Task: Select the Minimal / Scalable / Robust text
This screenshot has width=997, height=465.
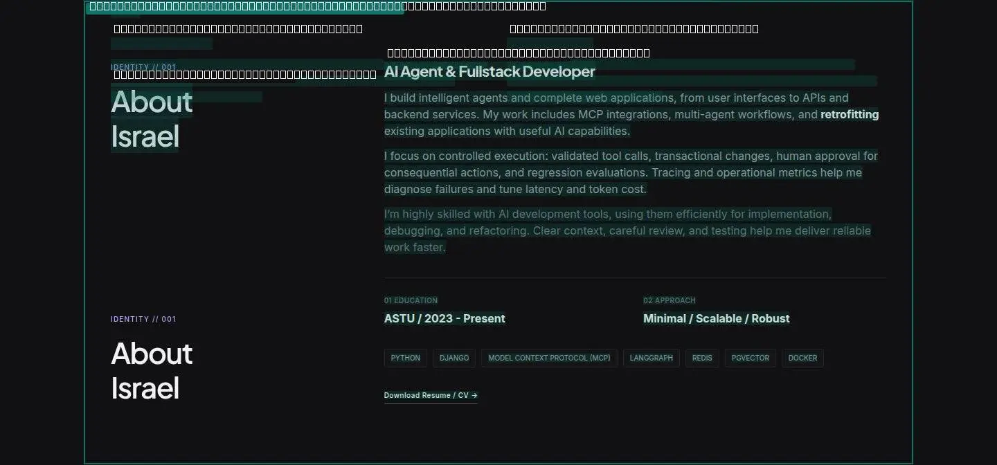Action: pos(717,318)
